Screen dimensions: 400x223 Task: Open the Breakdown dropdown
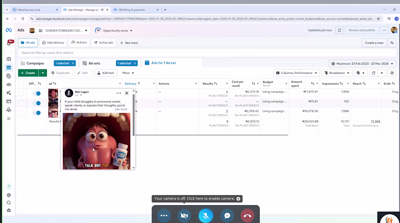coord(337,73)
